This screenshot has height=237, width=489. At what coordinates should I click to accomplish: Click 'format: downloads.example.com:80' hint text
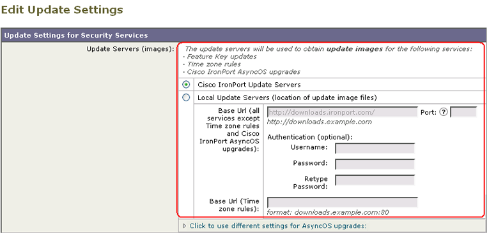pos(328,212)
